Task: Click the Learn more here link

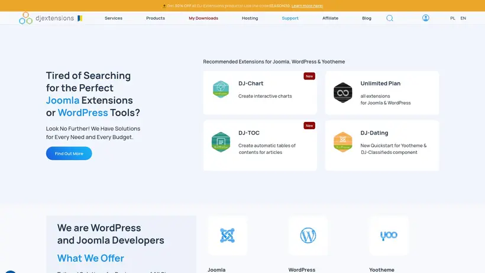Action: [307, 6]
